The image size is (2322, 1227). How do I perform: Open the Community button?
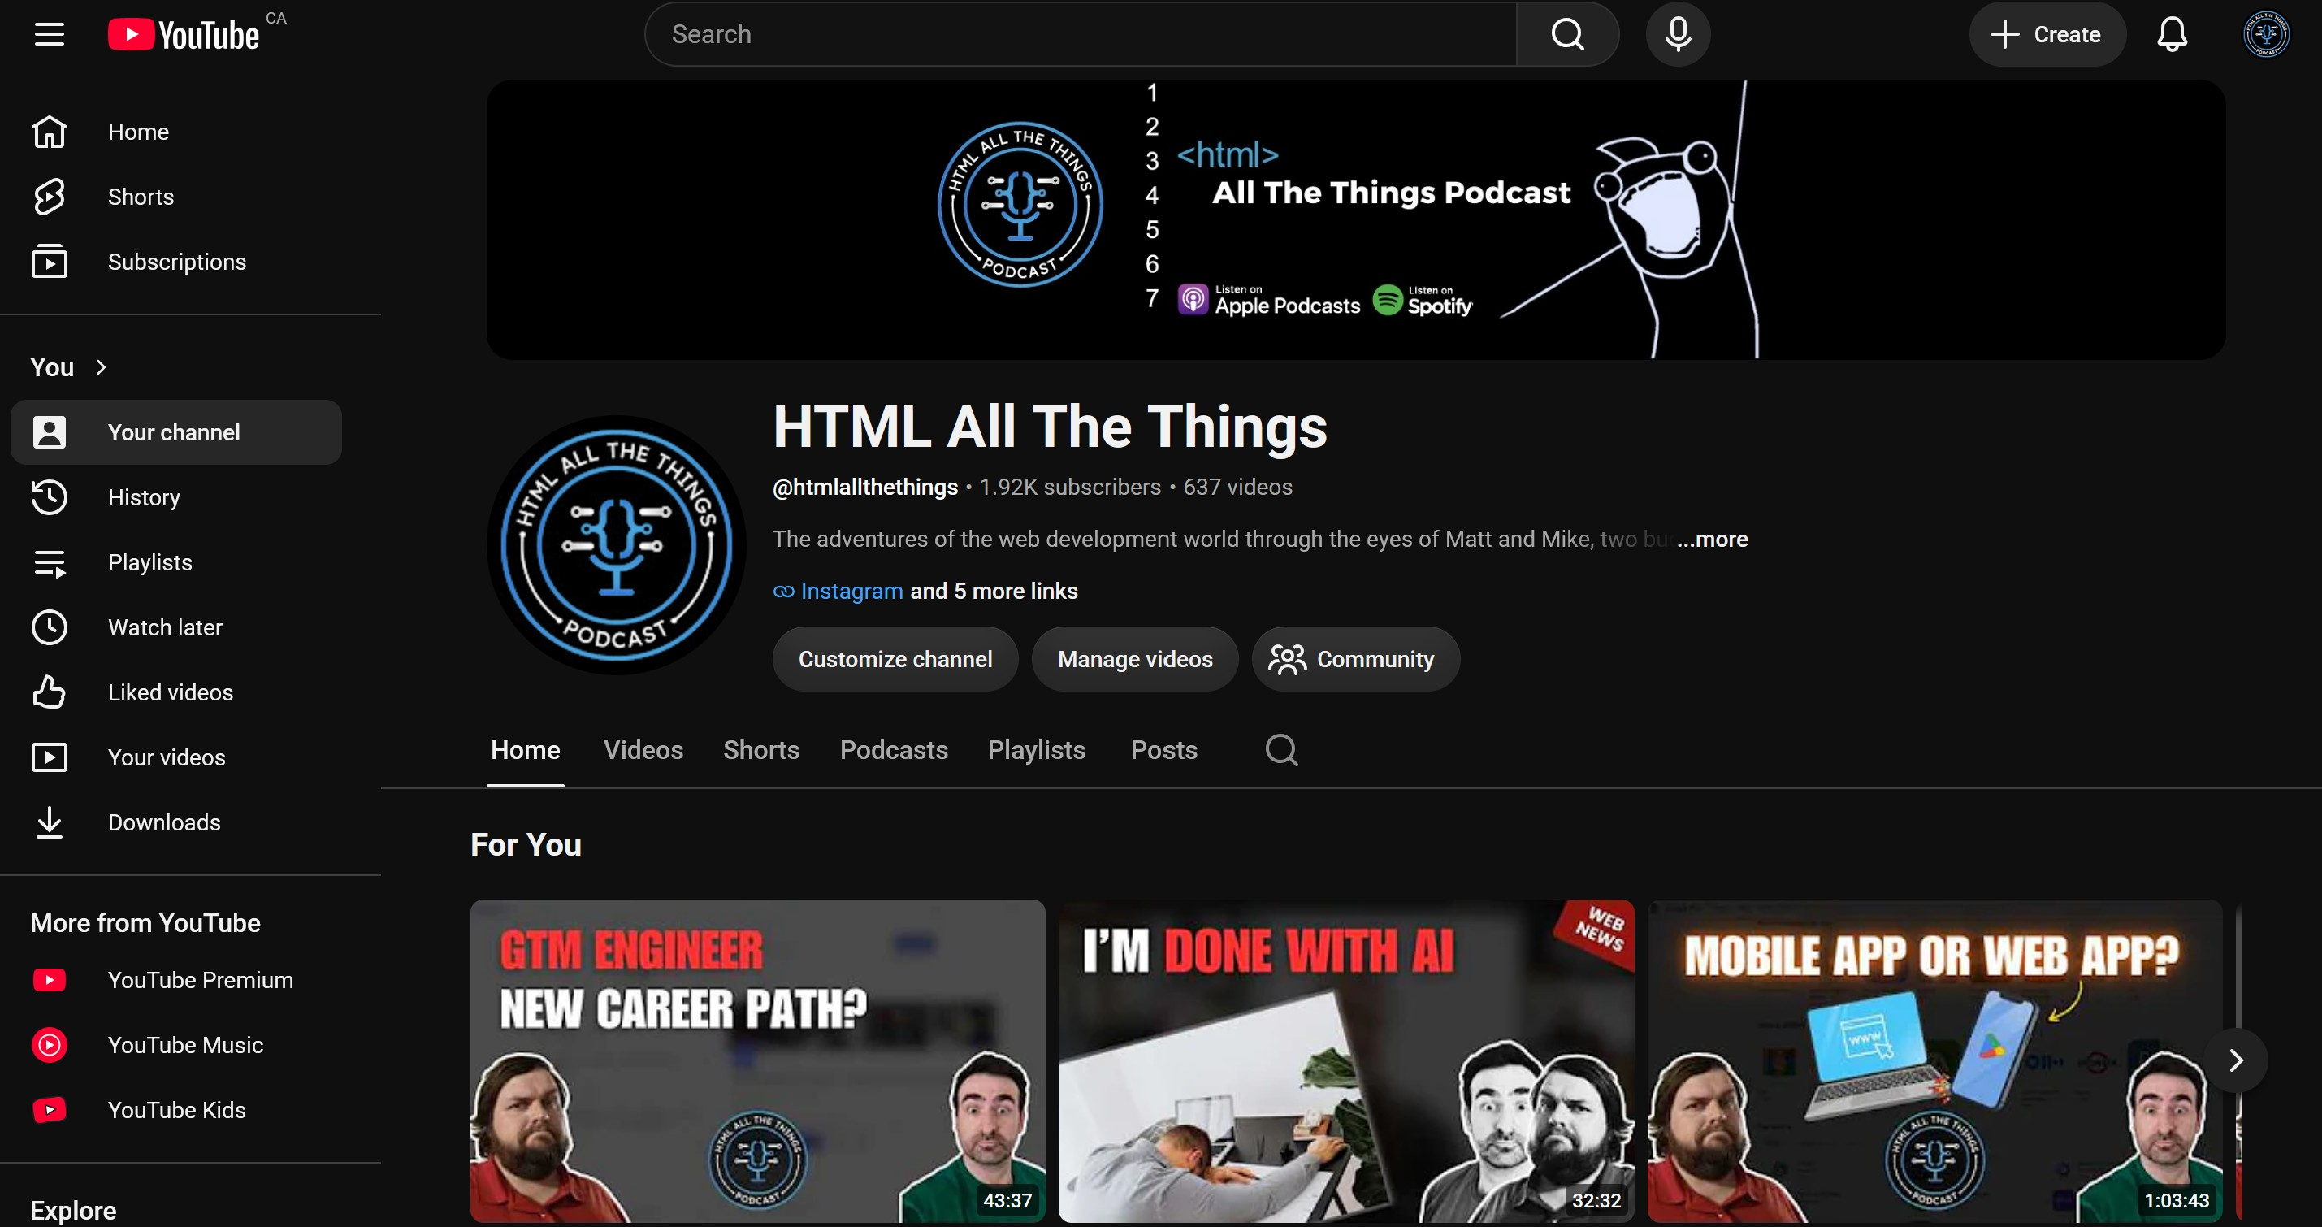click(1355, 659)
